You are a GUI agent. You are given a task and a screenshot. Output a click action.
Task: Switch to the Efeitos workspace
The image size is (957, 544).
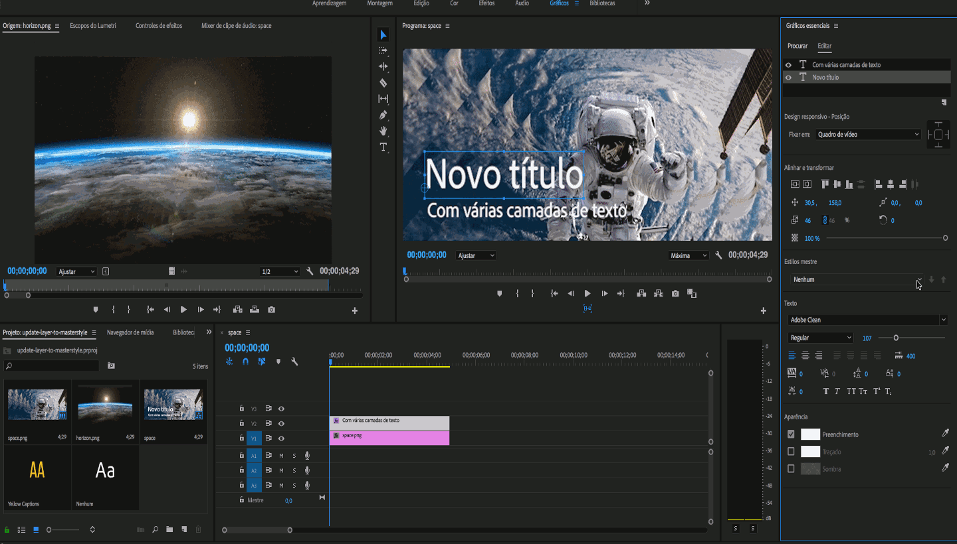click(x=486, y=3)
